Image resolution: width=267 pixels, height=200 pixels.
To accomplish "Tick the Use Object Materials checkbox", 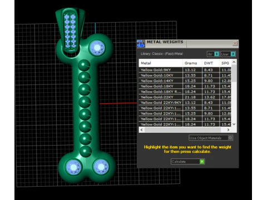I will pos(230,138).
